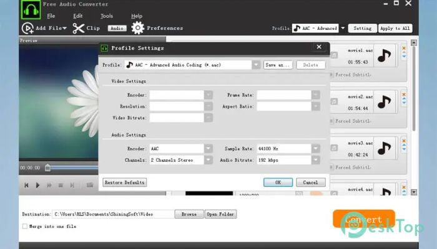Click the Save as... button
This screenshot has width=437, height=249.
(278, 65)
